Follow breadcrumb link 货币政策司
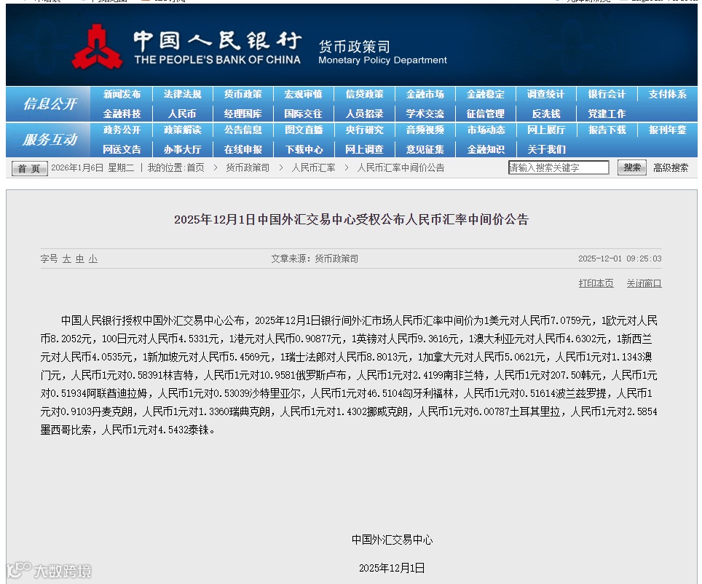This screenshot has height=584, width=702. (248, 168)
